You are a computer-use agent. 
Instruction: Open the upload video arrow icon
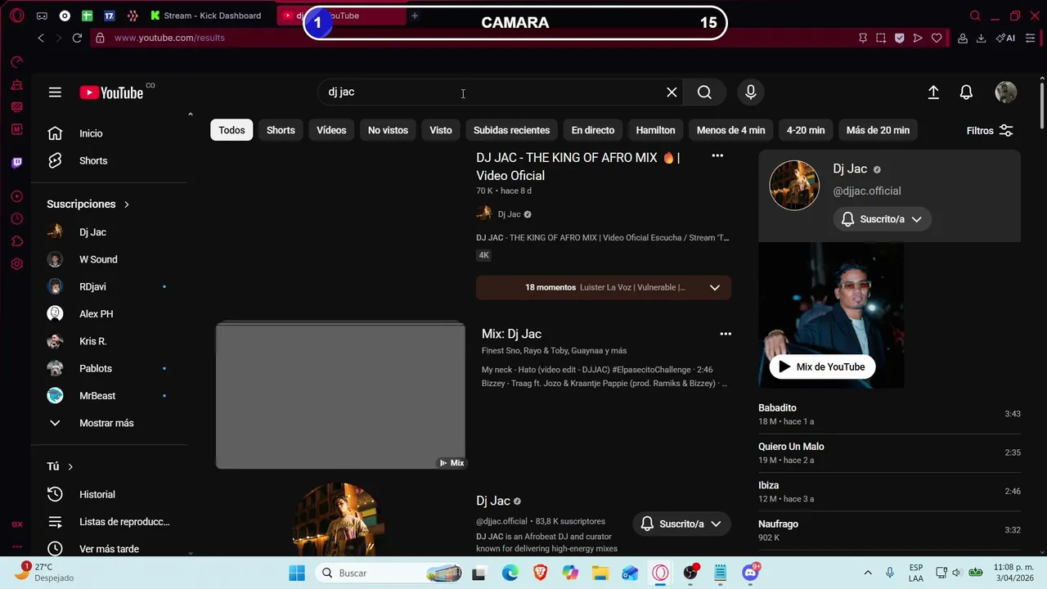933,92
